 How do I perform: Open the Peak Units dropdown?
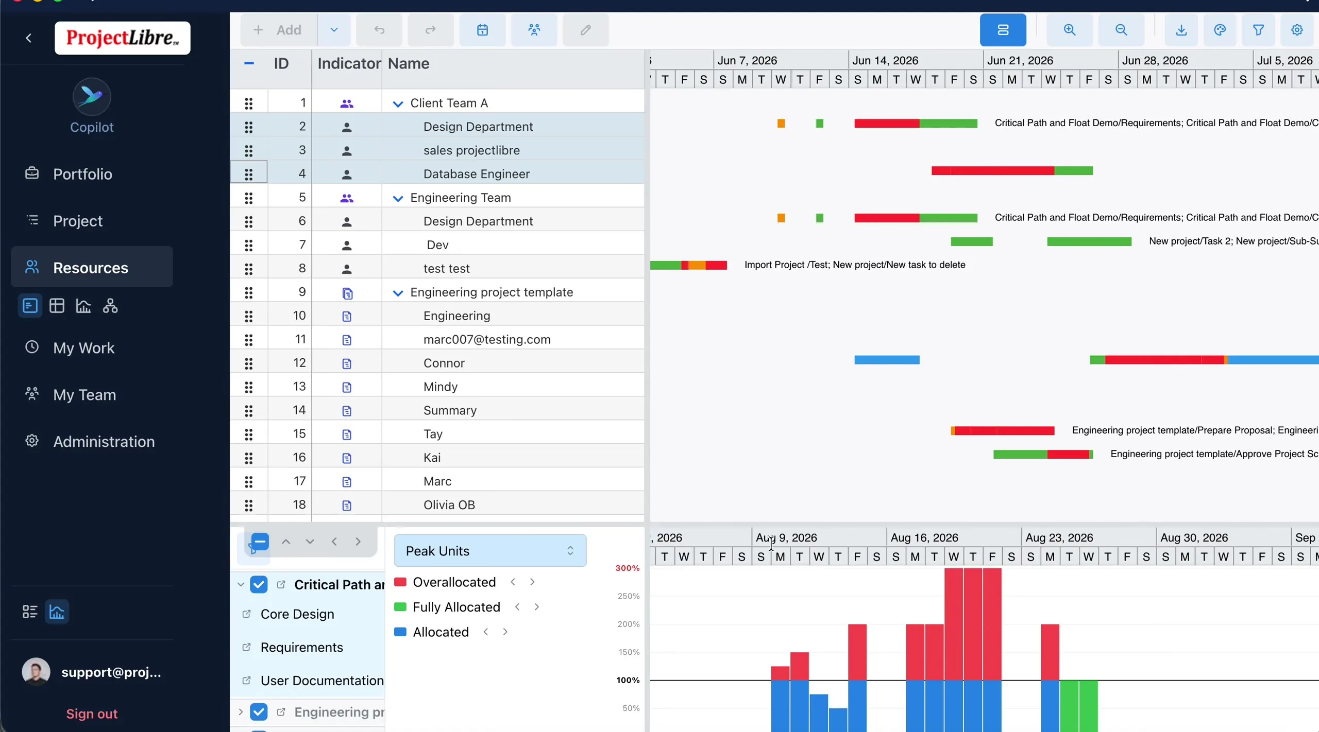point(490,551)
